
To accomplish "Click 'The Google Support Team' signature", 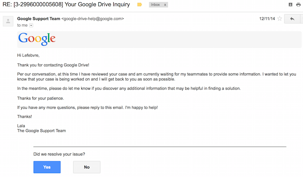I will click(41, 131).
